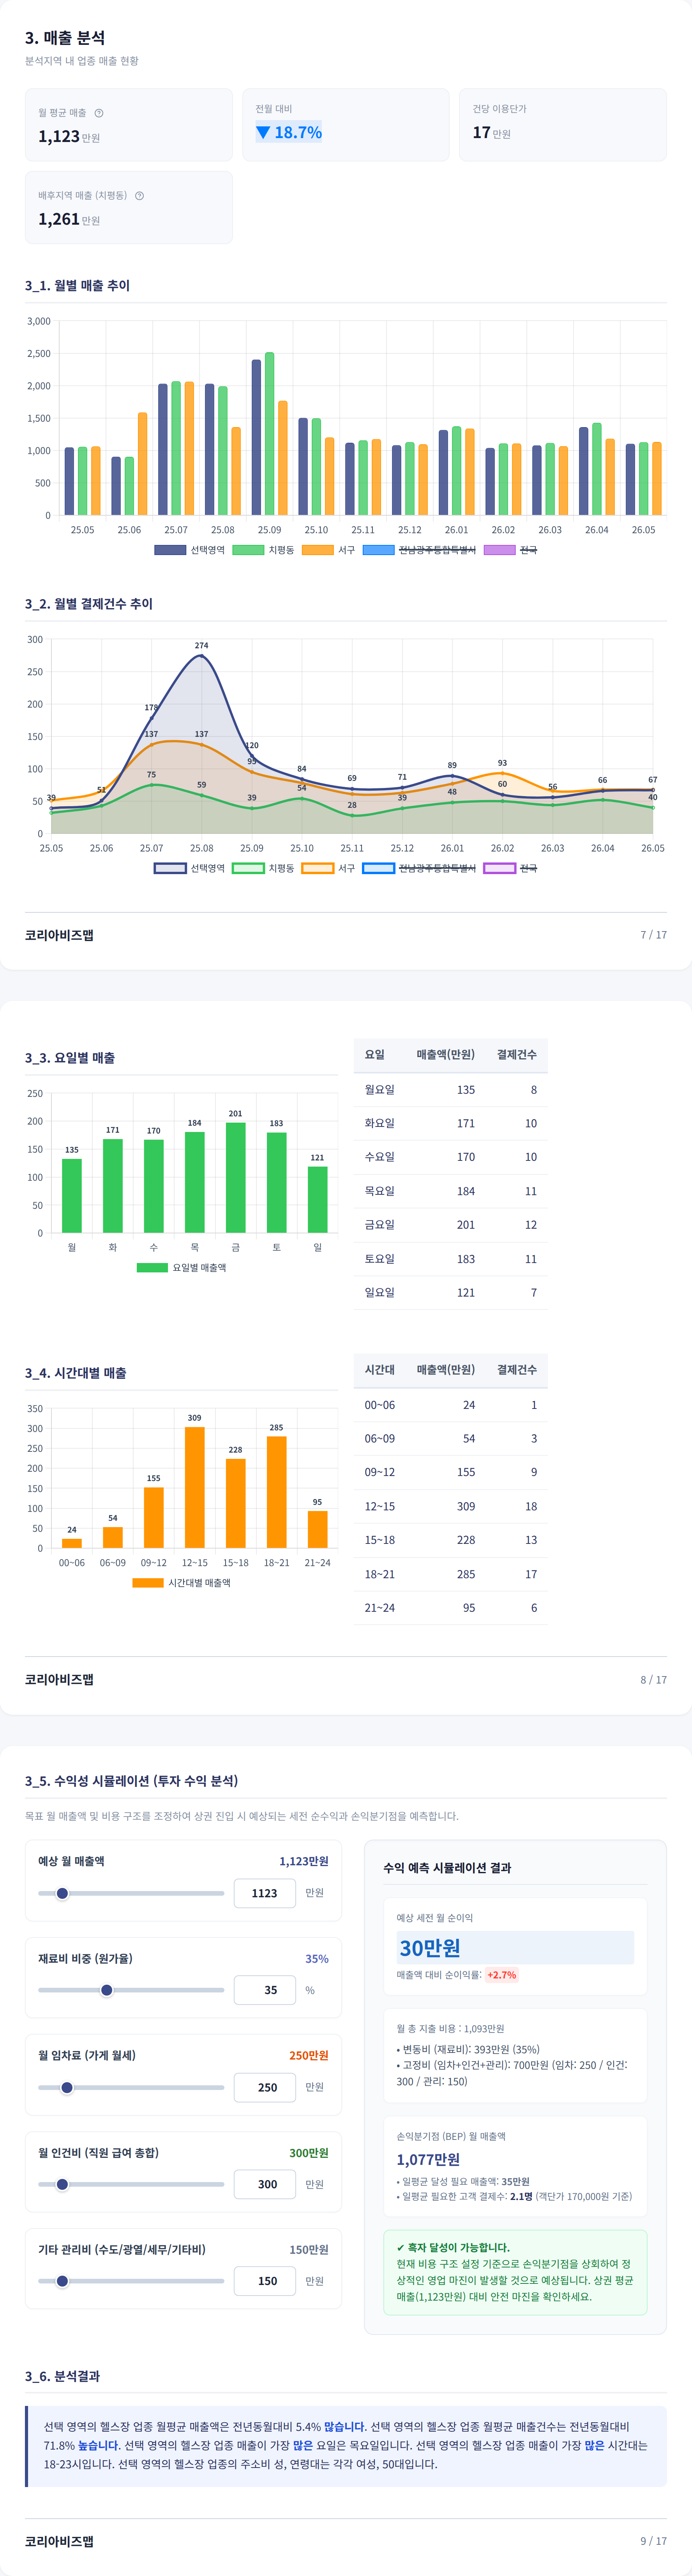Click the 3_6. 분석결과 heading
The width and height of the screenshot is (692, 2576).
62,2376
